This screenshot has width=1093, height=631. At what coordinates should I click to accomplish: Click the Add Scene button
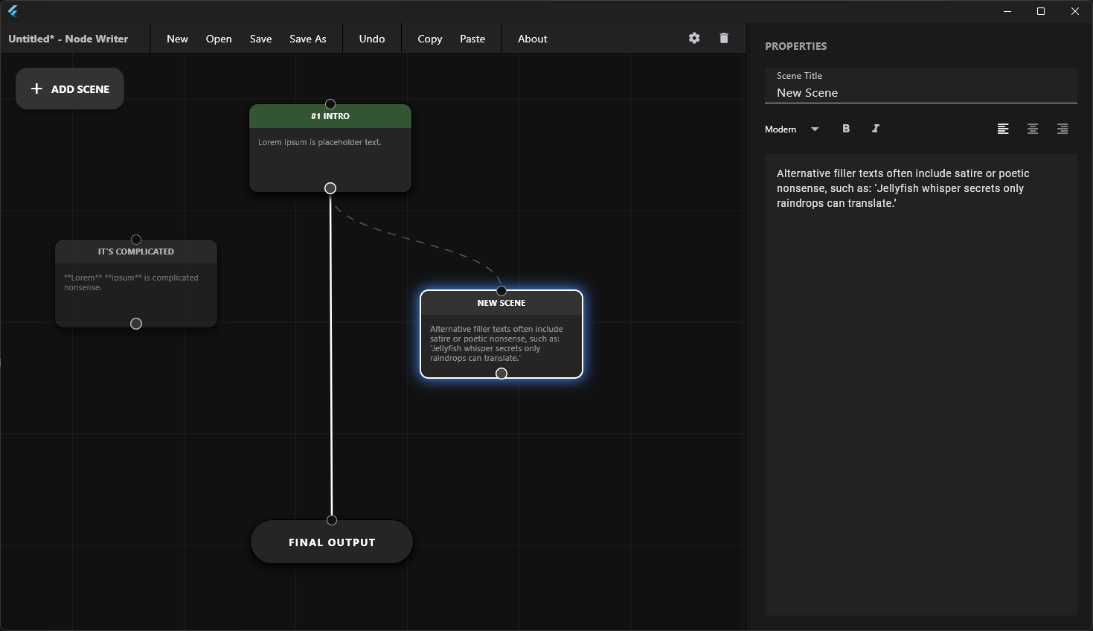click(x=70, y=89)
